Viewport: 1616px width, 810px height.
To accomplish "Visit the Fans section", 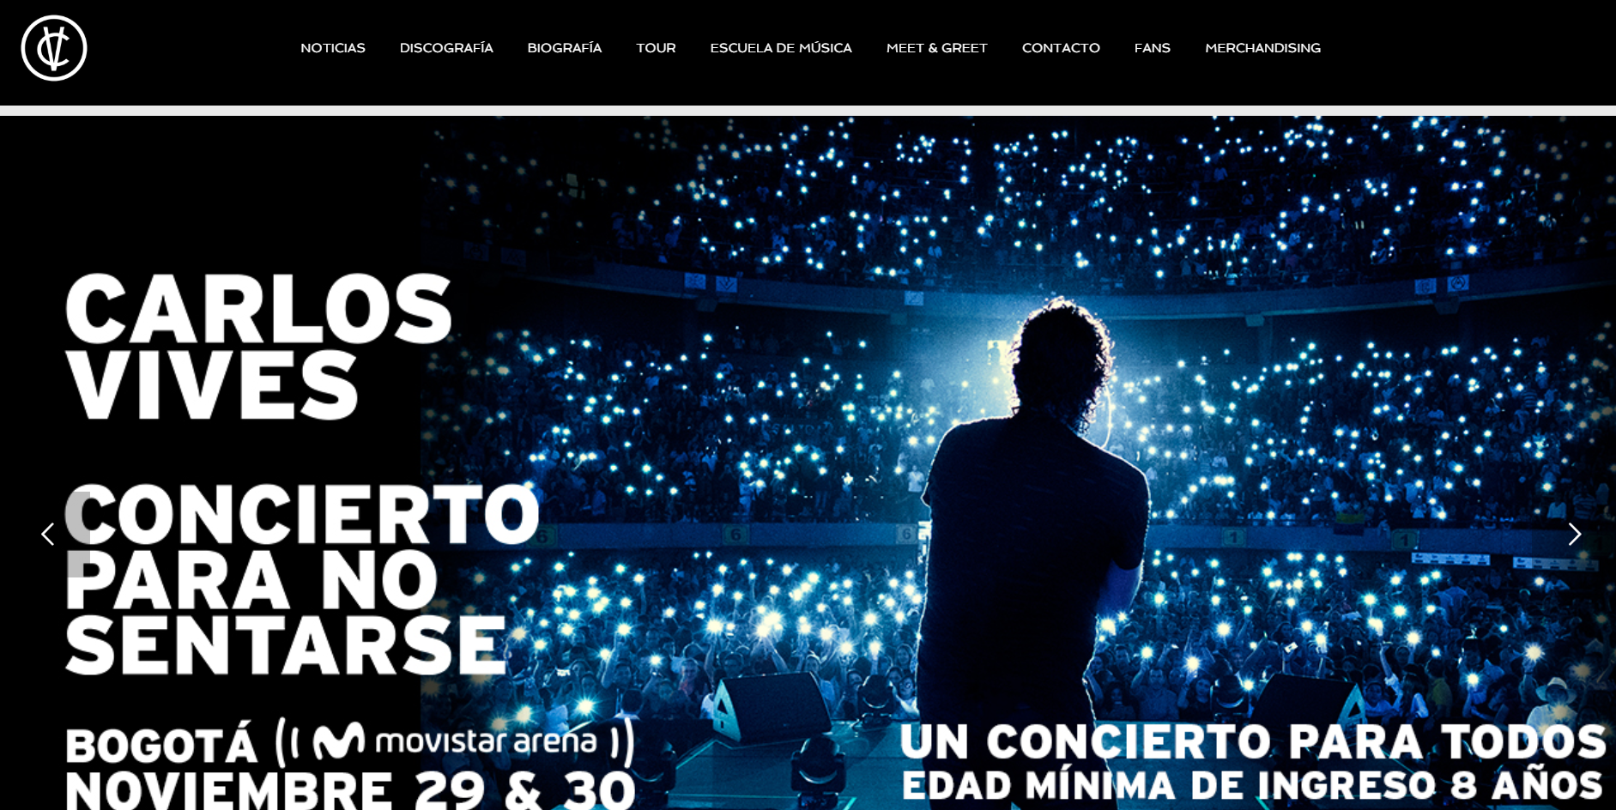I will 1153,48.
